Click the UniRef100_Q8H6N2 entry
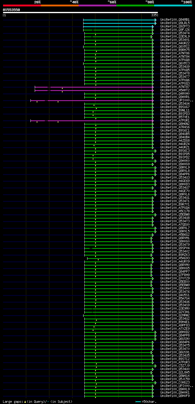The image size is (195, 404). click(175, 124)
